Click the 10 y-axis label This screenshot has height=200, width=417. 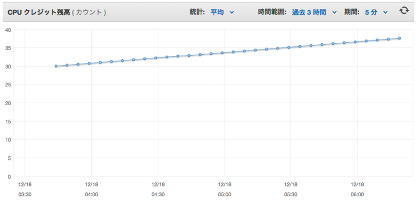[x=8, y=140]
